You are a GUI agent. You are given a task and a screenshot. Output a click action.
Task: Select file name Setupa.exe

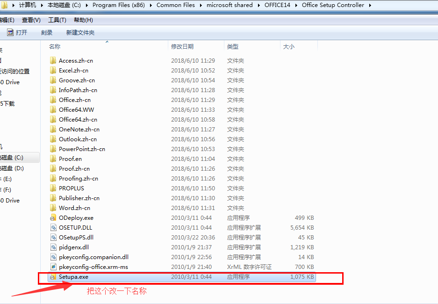tap(73, 277)
